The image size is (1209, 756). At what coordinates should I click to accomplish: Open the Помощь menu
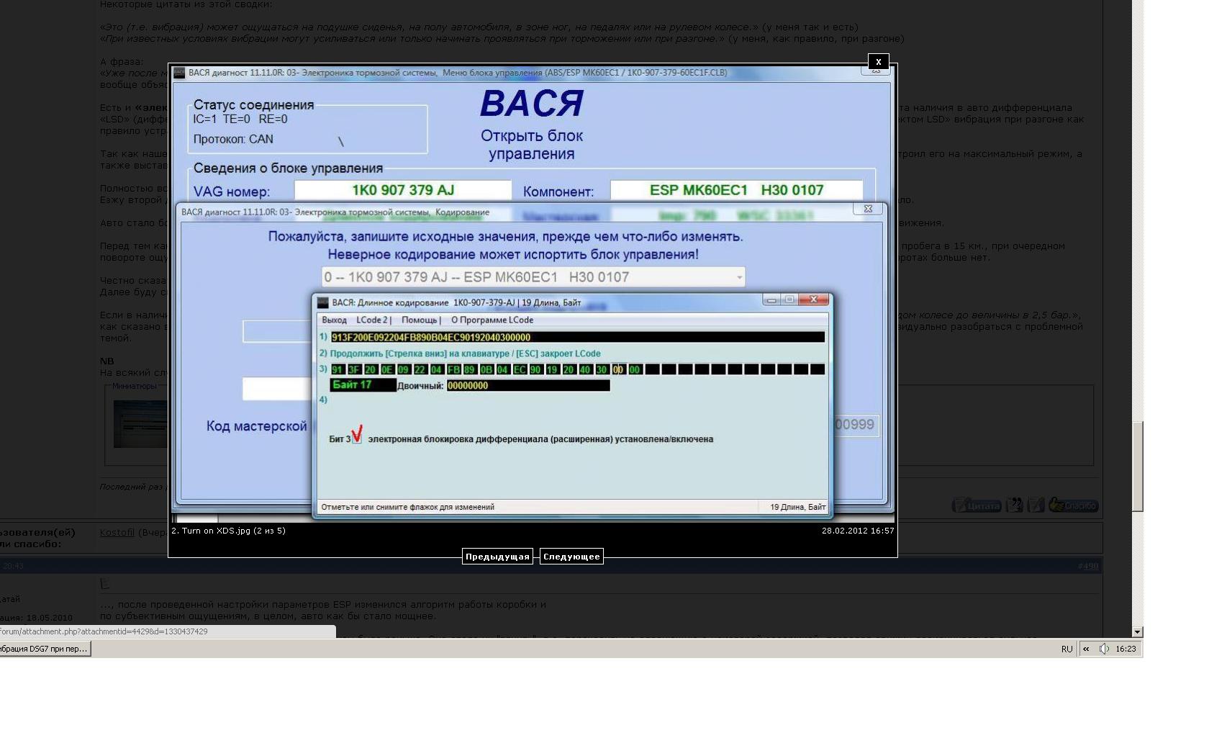tap(421, 320)
